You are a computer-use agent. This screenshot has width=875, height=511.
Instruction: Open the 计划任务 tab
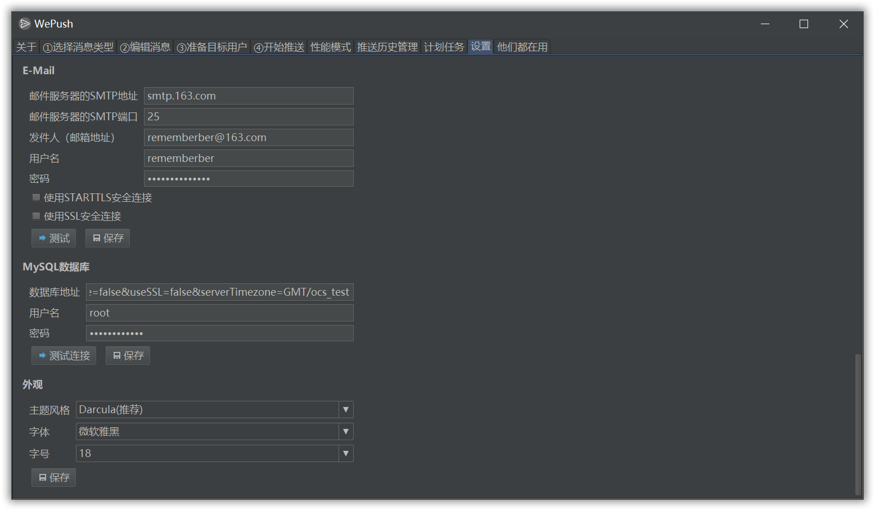[444, 47]
